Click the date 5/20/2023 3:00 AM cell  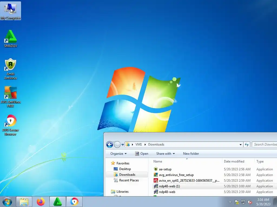pos(237,186)
